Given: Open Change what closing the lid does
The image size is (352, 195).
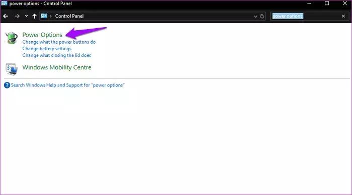Looking at the screenshot, I should (56, 55).
